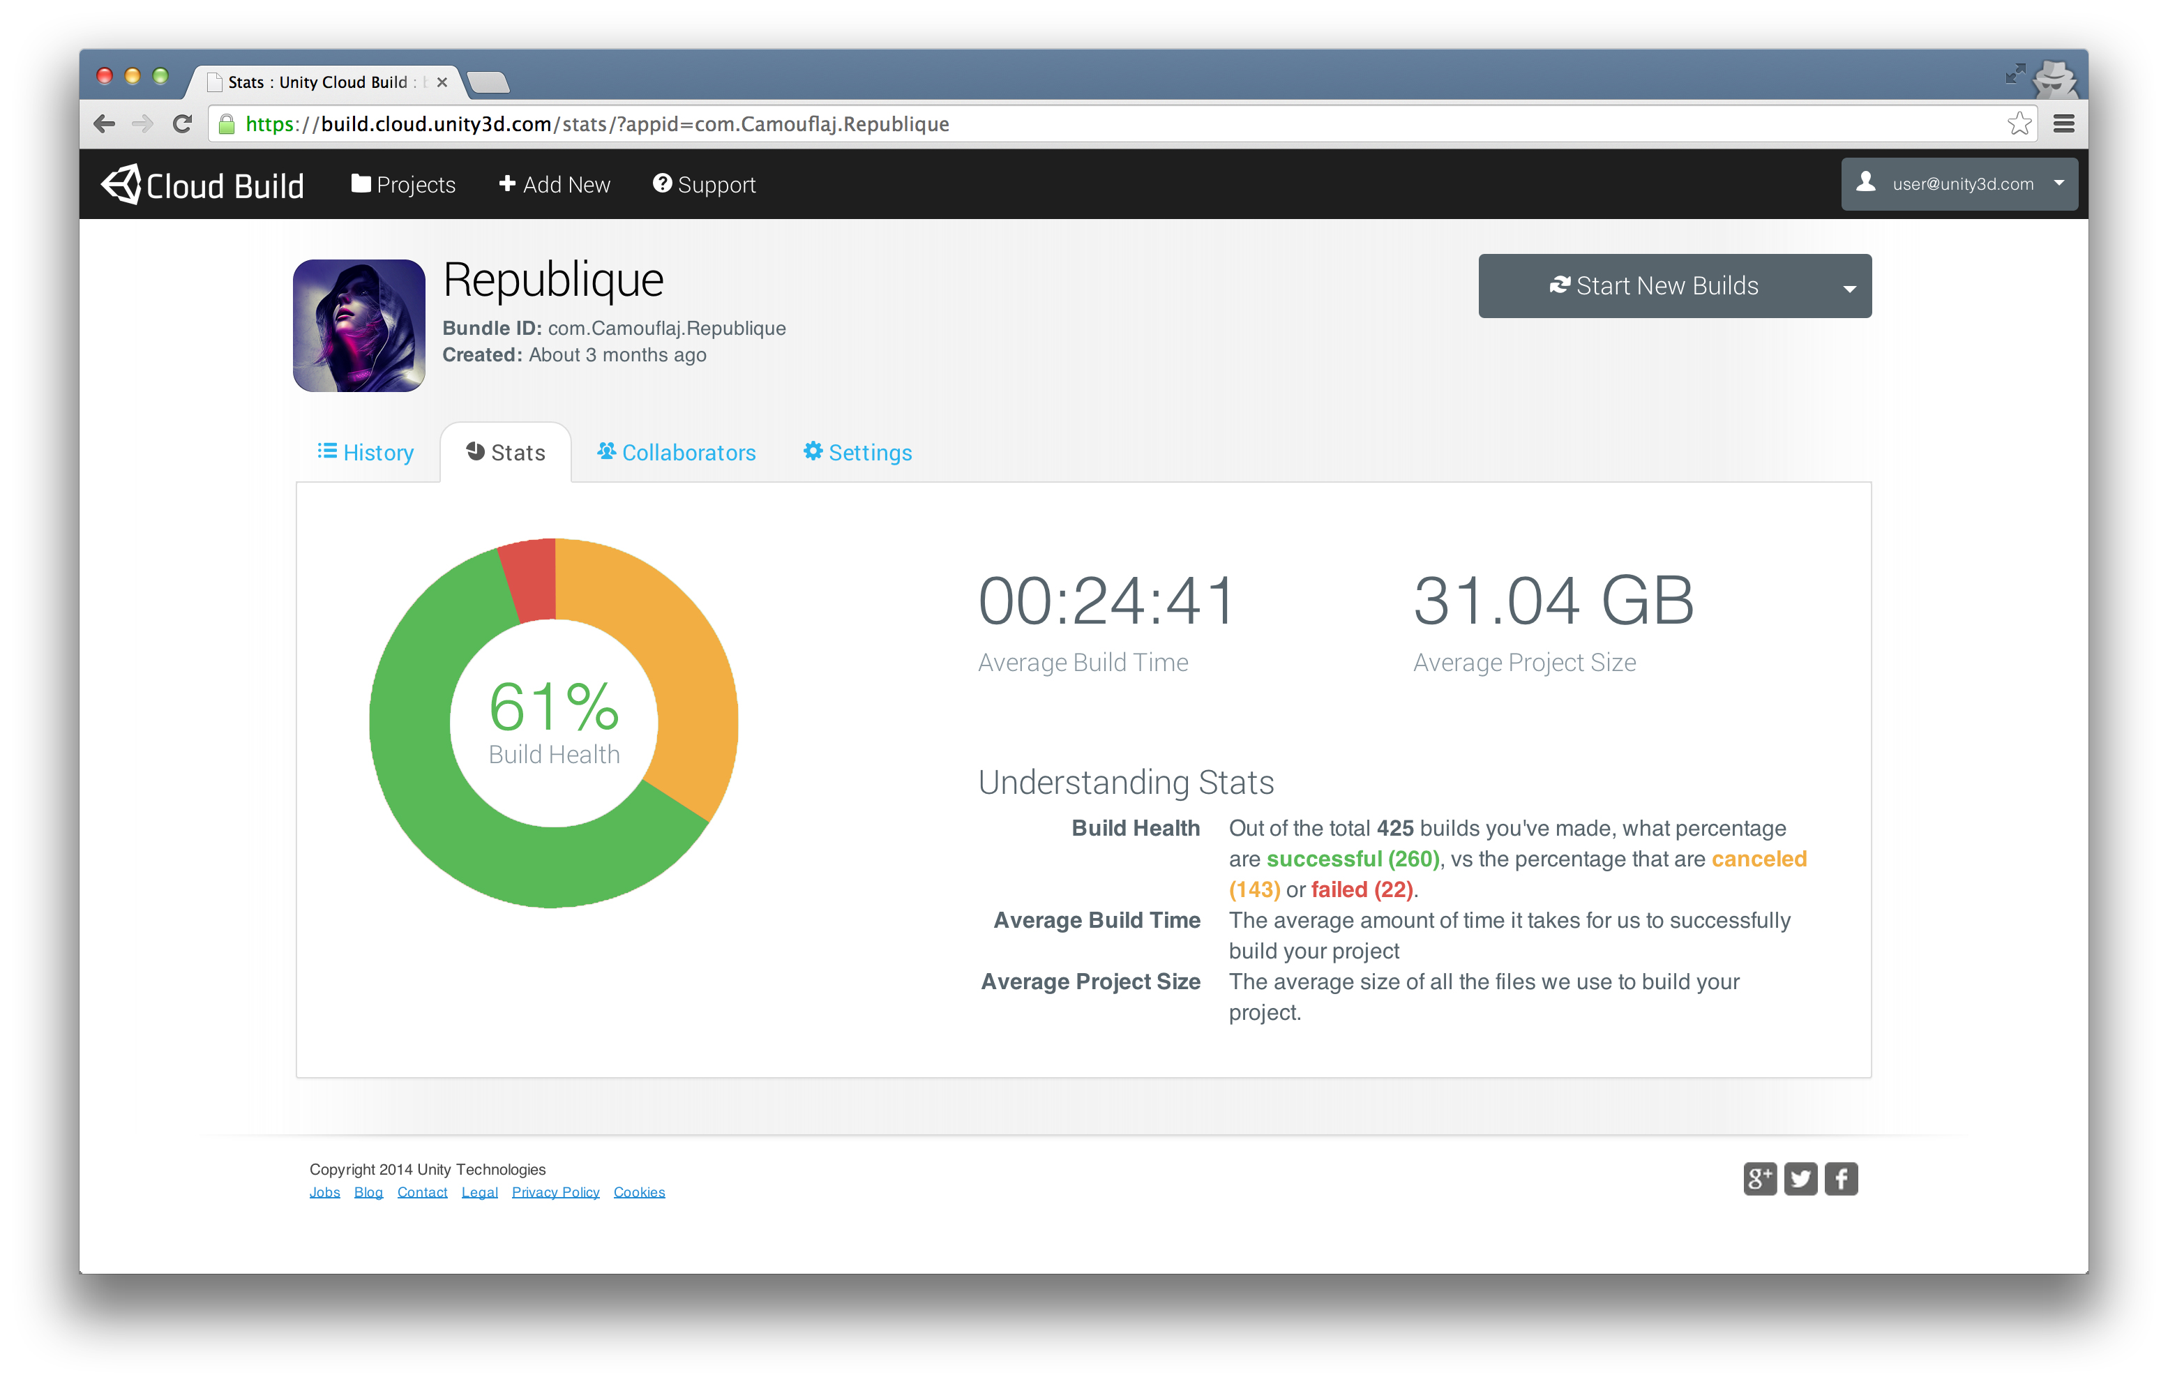
Task: Click the Bundle ID com.Camouflaj.Republique text
Action: pyautogui.click(x=614, y=328)
